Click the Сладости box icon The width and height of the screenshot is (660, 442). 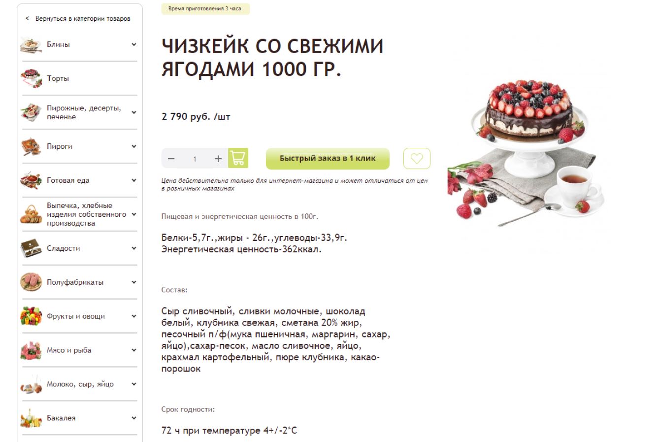[x=31, y=248]
